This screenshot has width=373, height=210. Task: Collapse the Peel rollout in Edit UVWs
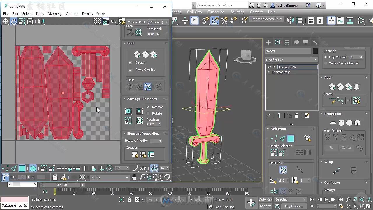click(125, 43)
